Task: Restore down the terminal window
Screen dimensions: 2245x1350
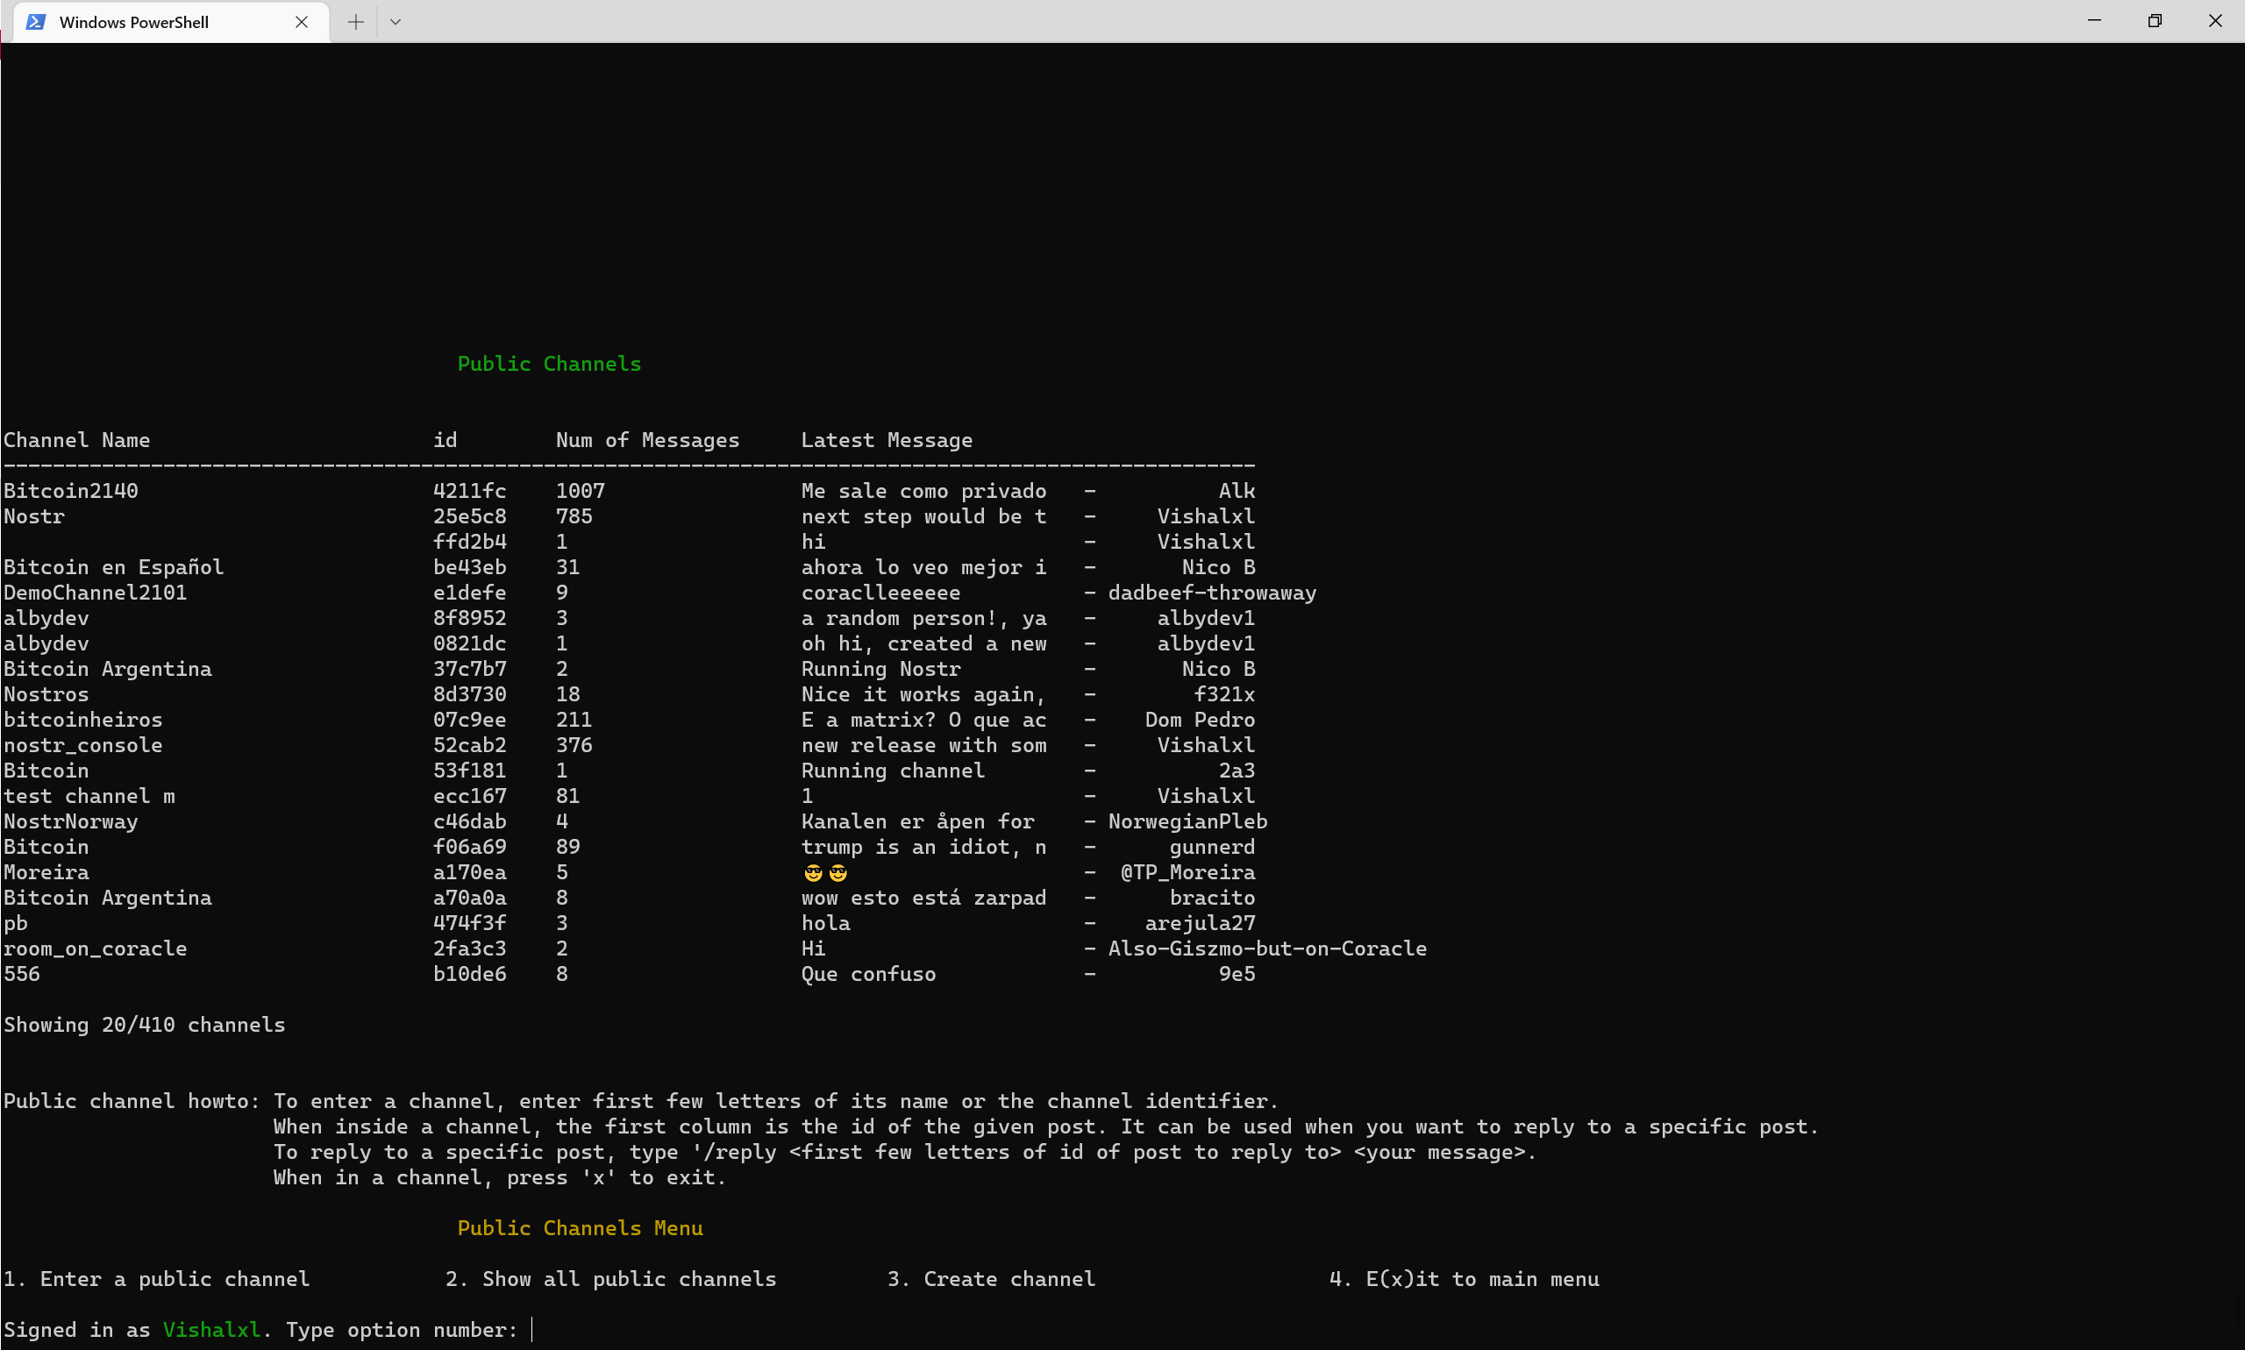Action: click(2154, 21)
